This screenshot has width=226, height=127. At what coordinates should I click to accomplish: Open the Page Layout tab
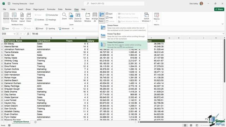[x=39, y=9]
